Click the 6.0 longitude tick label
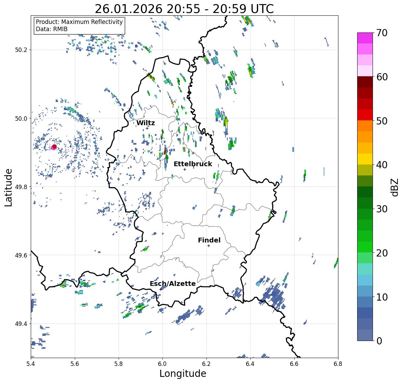This screenshot has width=403, height=382. (162, 364)
